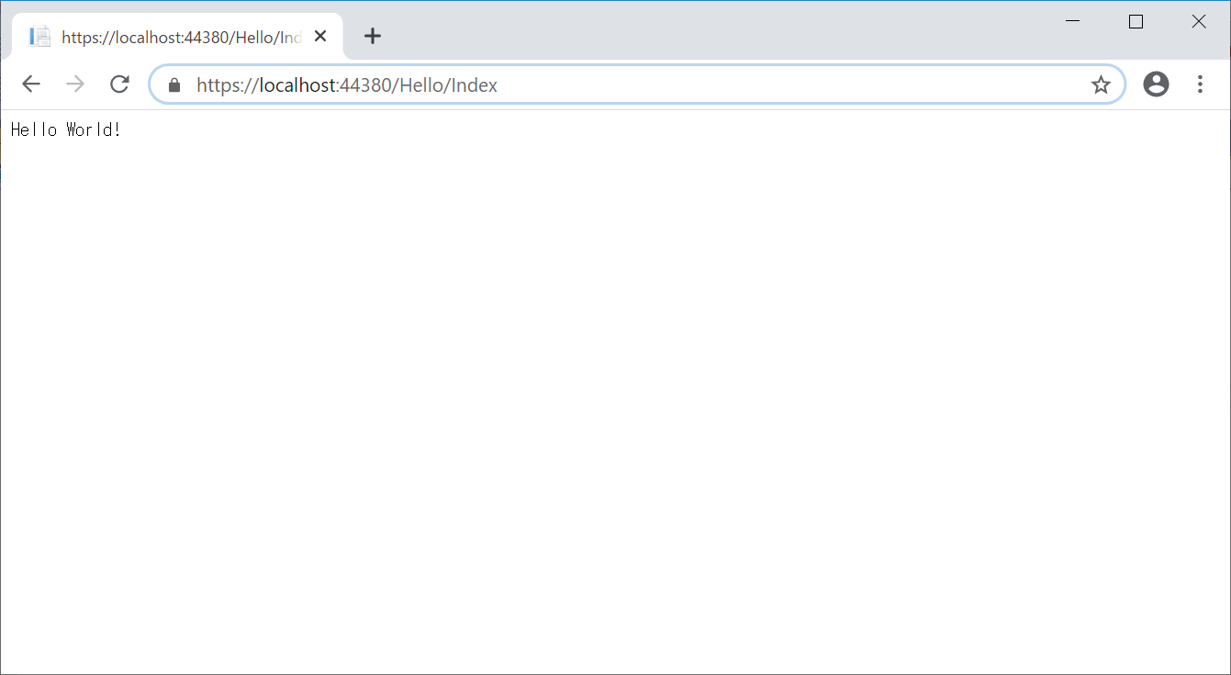The width and height of the screenshot is (1231, 675).
Task: Open Chrome's three-dot menu
Action: (1200, 84)
